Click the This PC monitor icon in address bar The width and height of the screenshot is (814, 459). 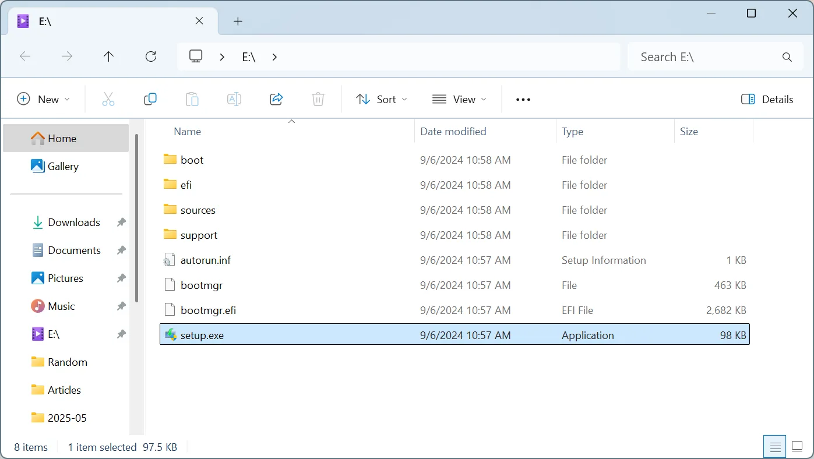(x=196, y=57)
